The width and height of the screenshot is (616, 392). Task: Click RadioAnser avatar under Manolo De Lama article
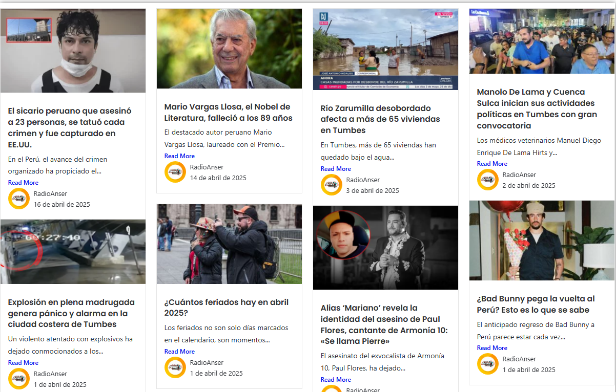click(x=488, y=180)
